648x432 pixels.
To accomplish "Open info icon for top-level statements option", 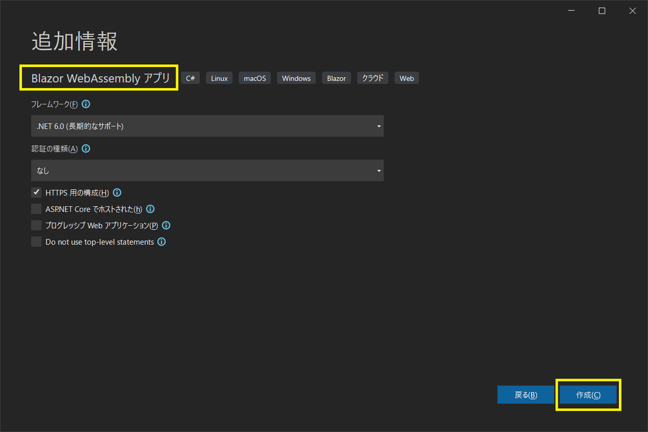I will [161, 242].
